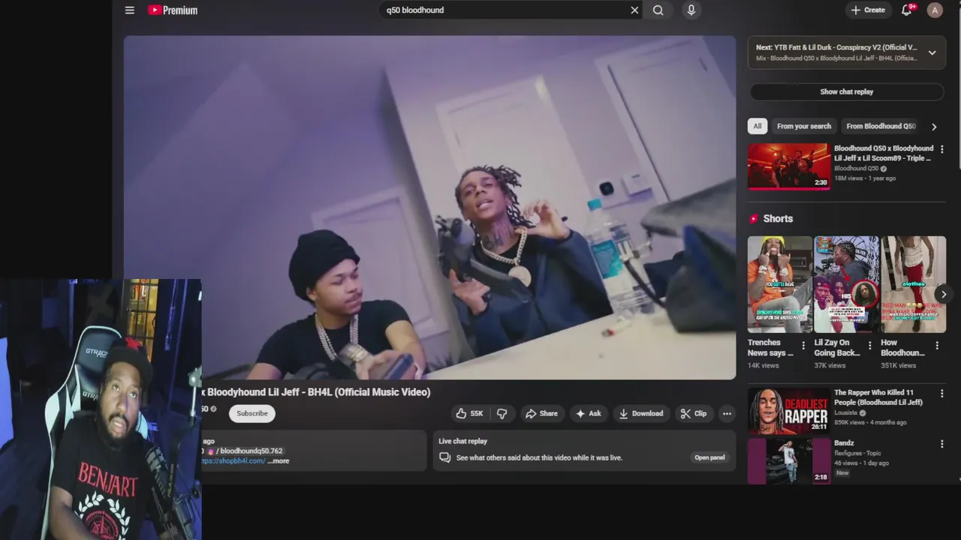Viewport: 961px width, 540px height.
Task: Open panel for live chat replay
Action: pyautogui.click(x=709, y=457)
